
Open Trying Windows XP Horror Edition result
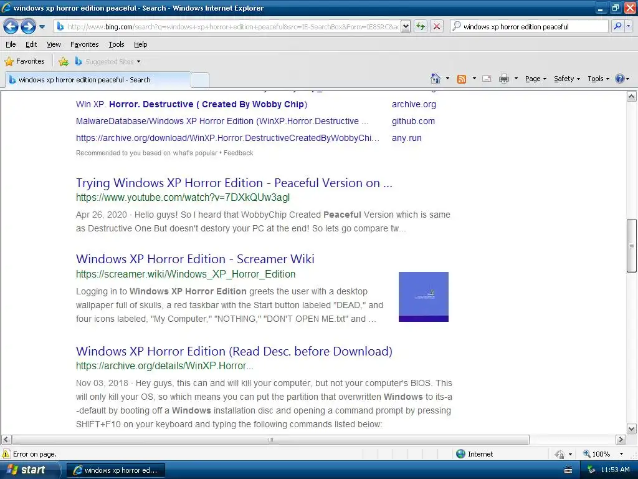click(x=234, y=183)
